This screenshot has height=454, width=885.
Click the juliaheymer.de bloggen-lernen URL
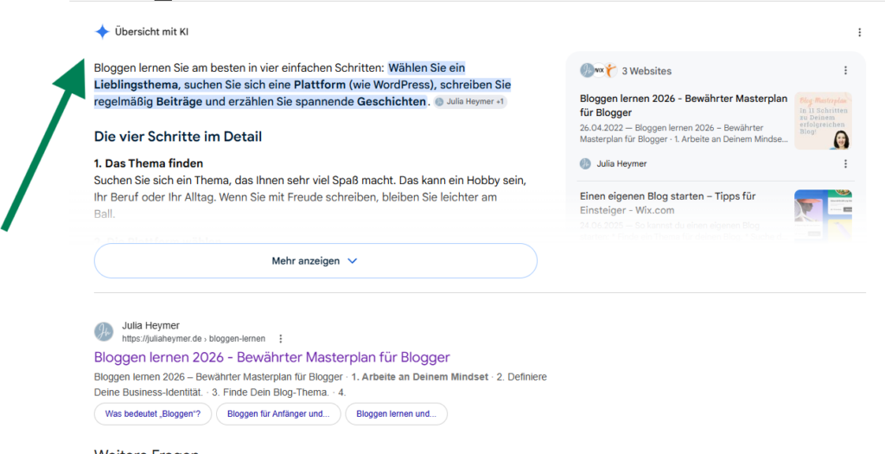pyautogui.click(x=194, y=339)
